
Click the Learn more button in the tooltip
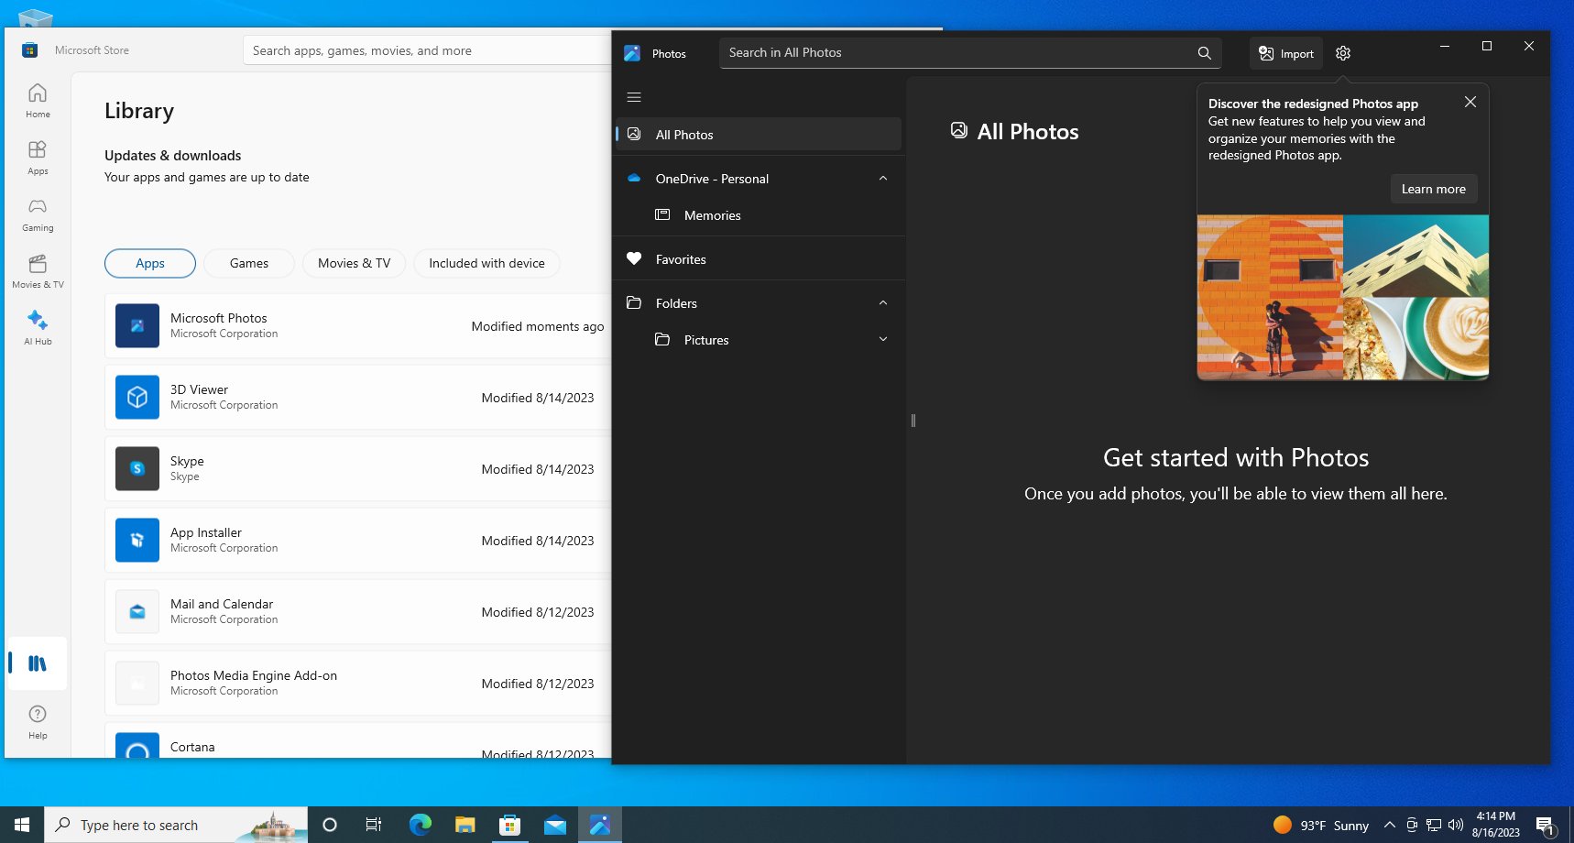[1433, 188]
